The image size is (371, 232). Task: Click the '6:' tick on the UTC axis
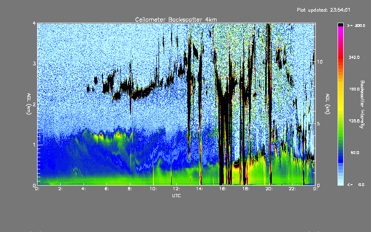pos(107,189)
